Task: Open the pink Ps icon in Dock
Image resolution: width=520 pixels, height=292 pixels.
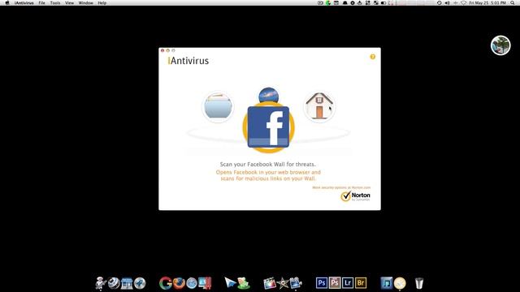Action: 334,283
